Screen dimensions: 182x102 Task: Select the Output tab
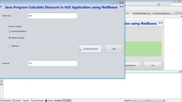67,101
